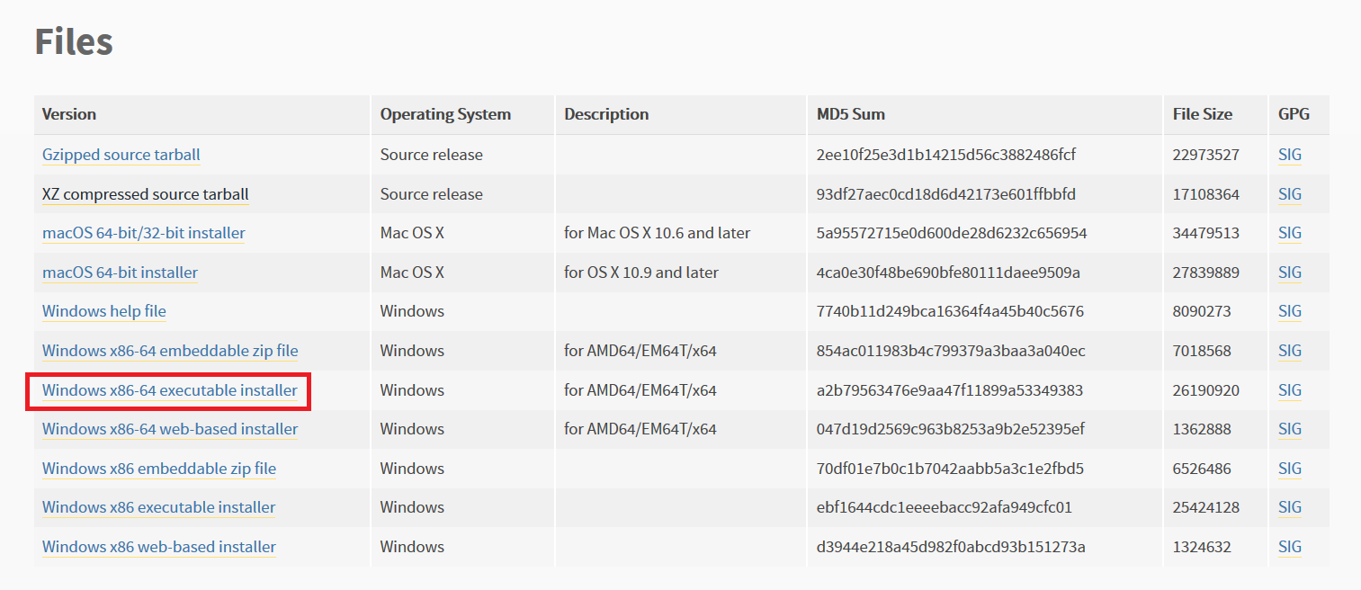Download Windows x86-64 web-based installer
Image resolution: width=1361 pixels, height=590 pixels.
(x=170, y=429)
